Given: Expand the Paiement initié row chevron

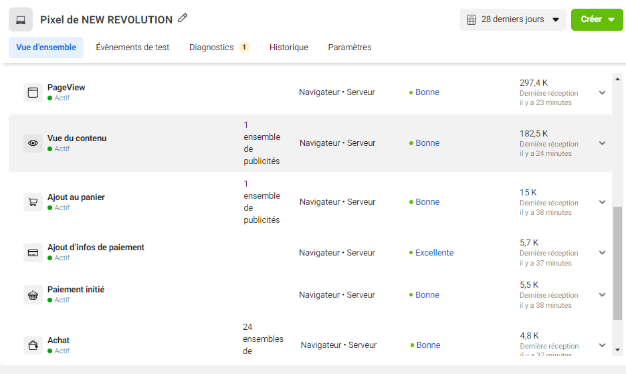Looking at the screenshot, I should 603,295.
